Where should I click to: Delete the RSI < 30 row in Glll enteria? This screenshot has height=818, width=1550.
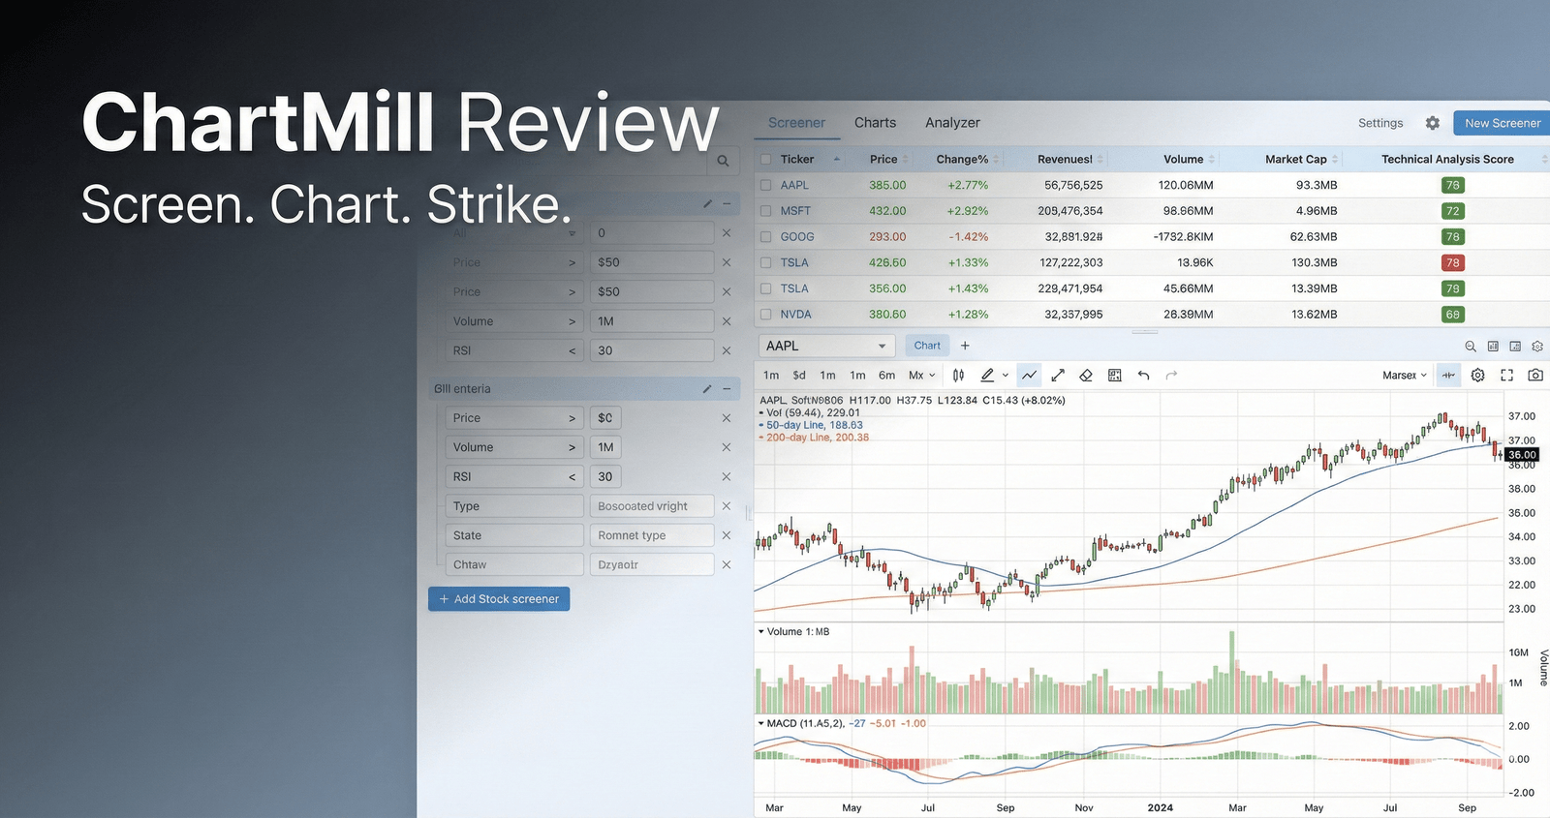(727, 477)
